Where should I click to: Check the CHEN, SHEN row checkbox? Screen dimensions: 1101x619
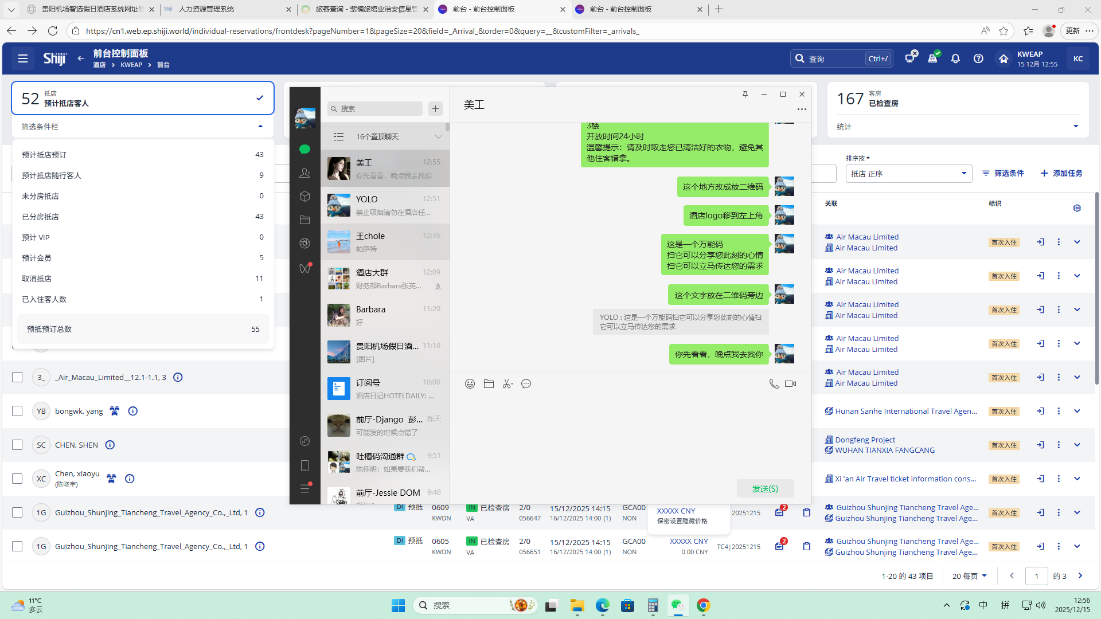click(17, 445)
